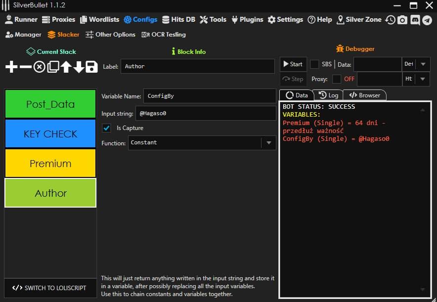The height and width of the screenshot is (302, 437).
Task: Toggle the Proxy checkbox
Action: (337, 79)
